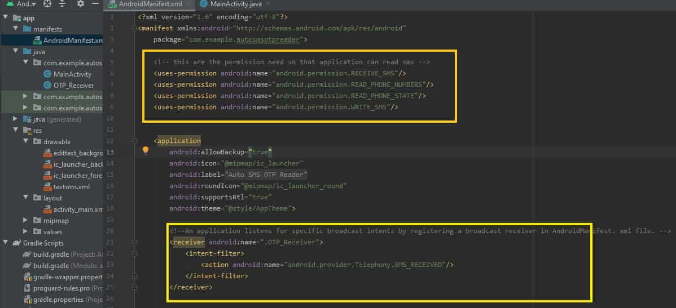Open MainActivity class in project tree
The image size is (676, 308).
(x=72, y=74)
